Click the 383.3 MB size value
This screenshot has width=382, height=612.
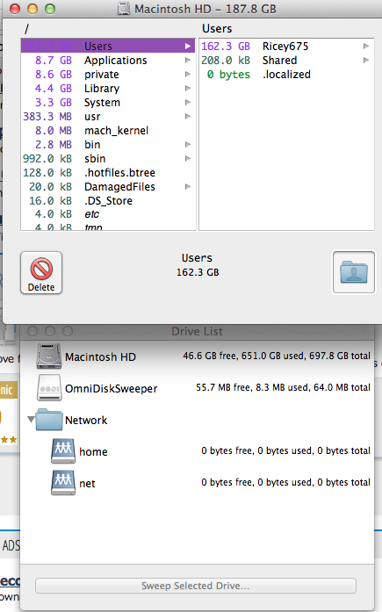tap(47, 116)
